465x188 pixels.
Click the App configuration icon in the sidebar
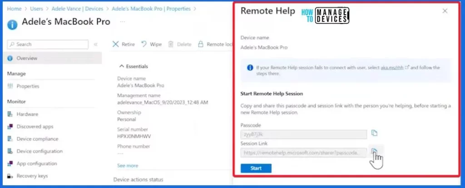click(10, 164)
